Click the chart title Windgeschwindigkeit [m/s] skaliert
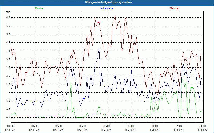This screenshot has width=214, height=133. click(109, 2)
